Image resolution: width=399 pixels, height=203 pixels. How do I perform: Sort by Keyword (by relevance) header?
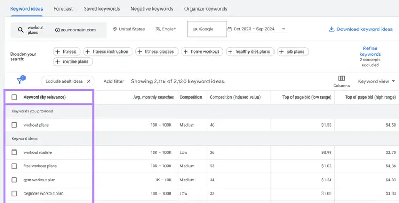45,97
